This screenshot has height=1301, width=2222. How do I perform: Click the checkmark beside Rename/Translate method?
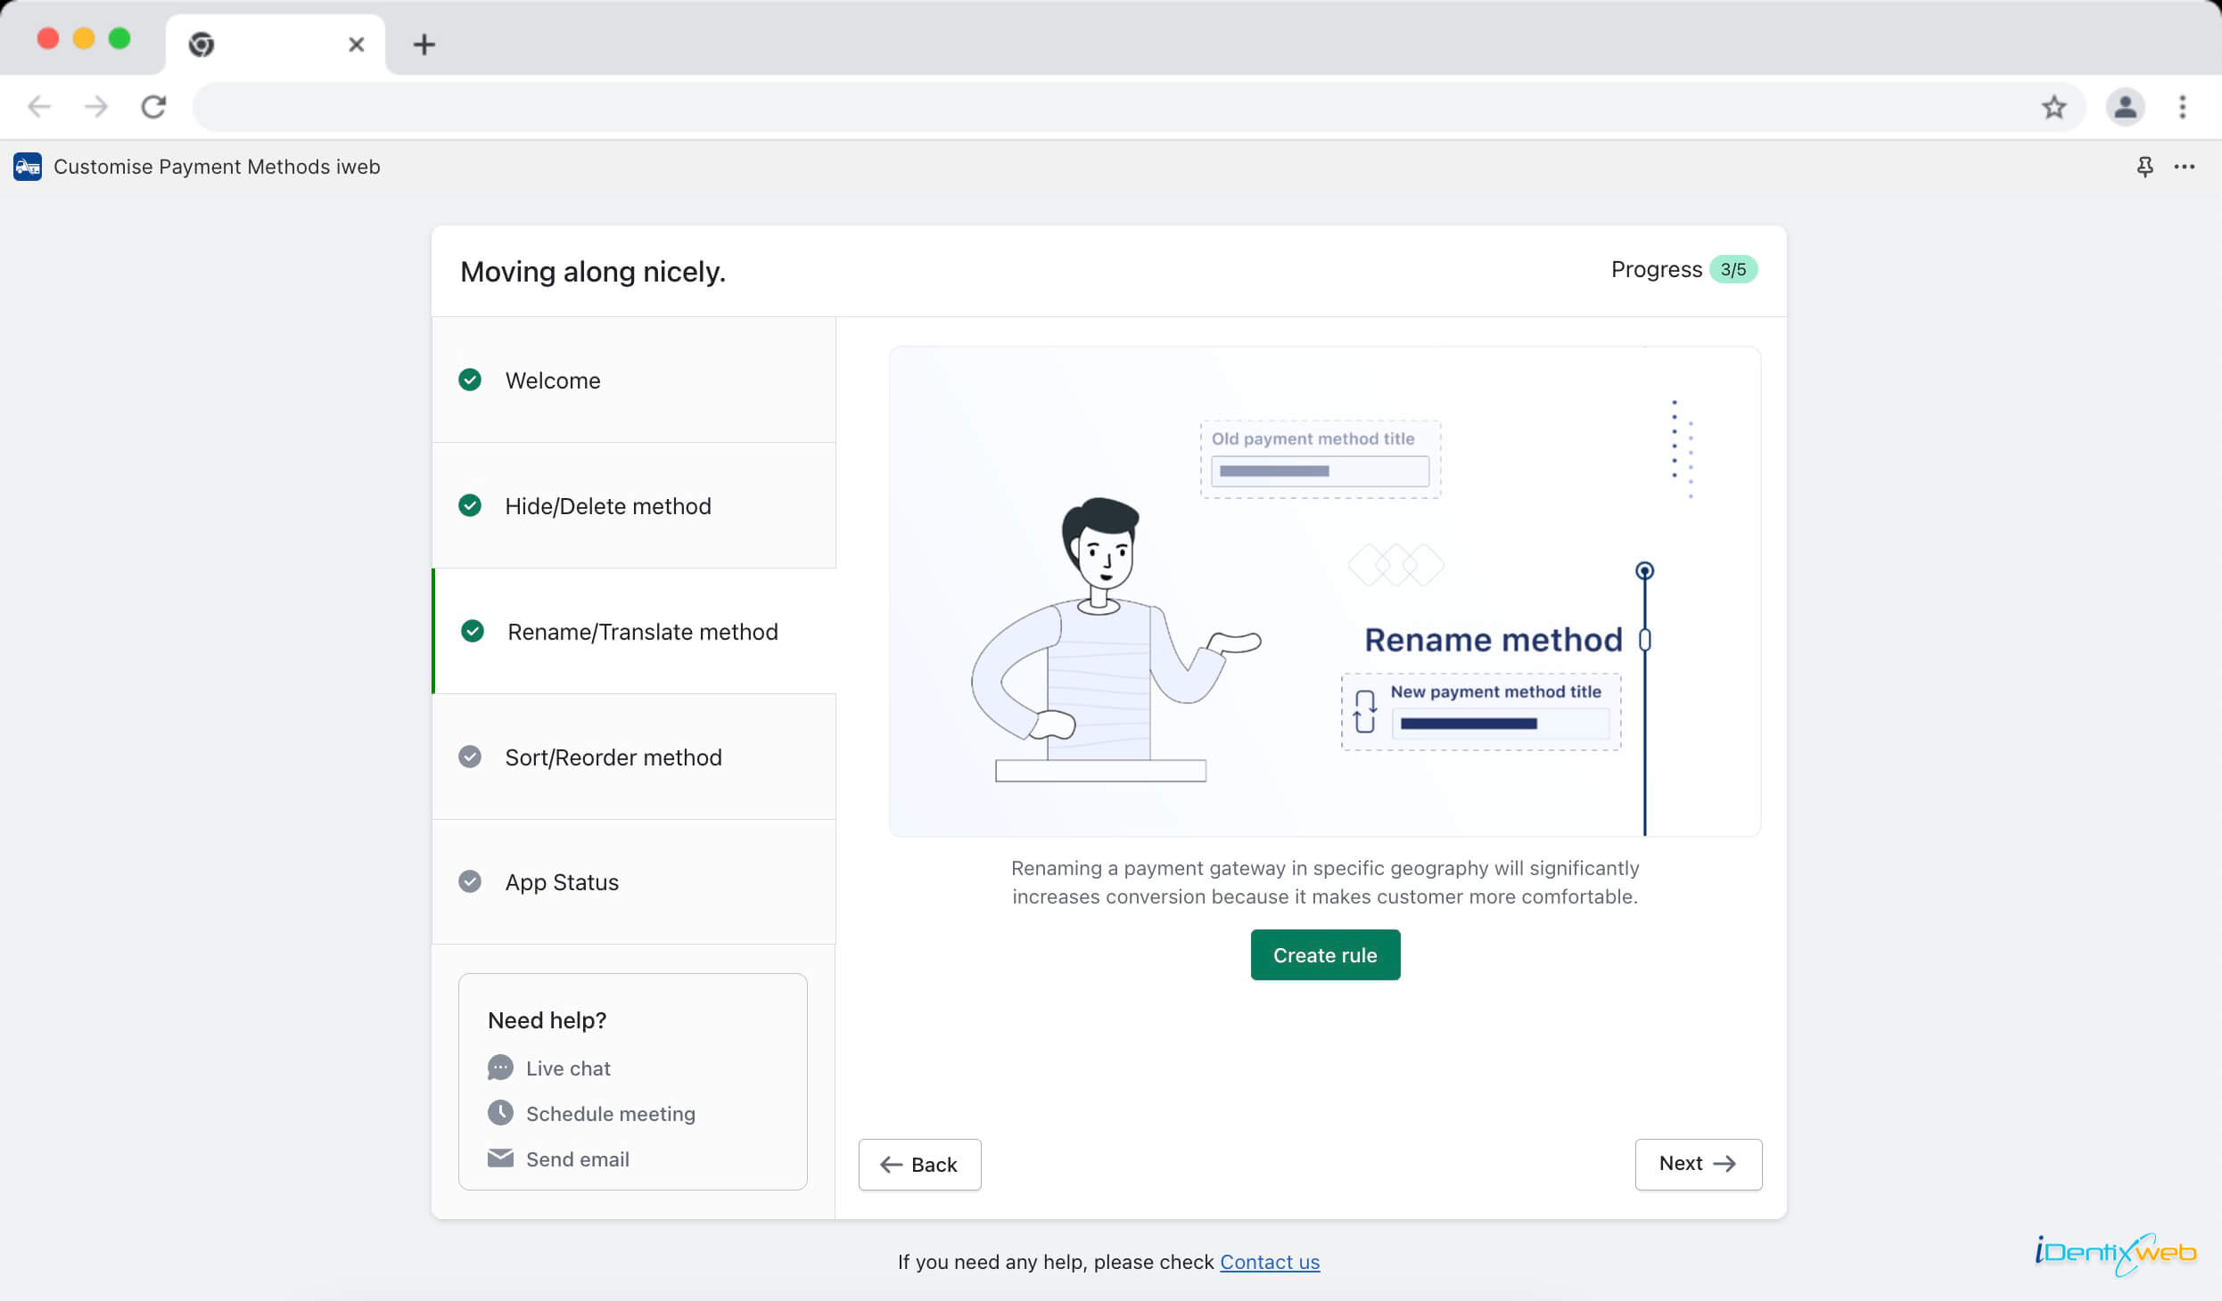click(473, 631)
